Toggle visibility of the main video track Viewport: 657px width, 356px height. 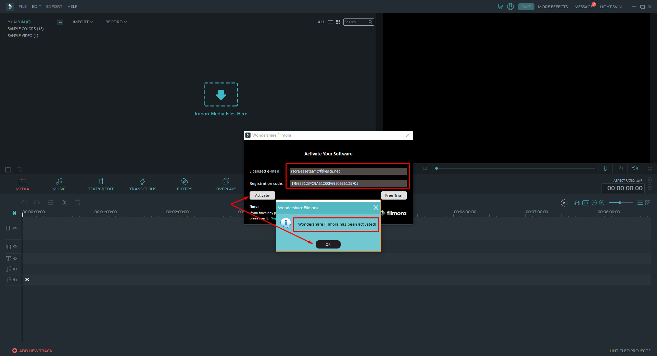point(15,228)
